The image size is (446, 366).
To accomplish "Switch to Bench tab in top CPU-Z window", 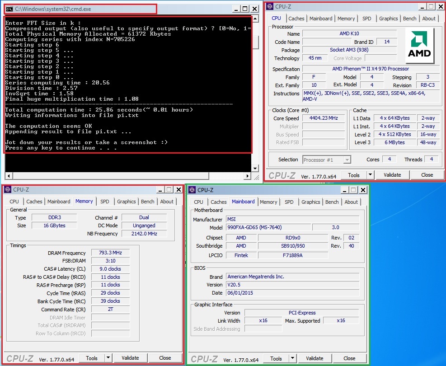I will 409,19.
